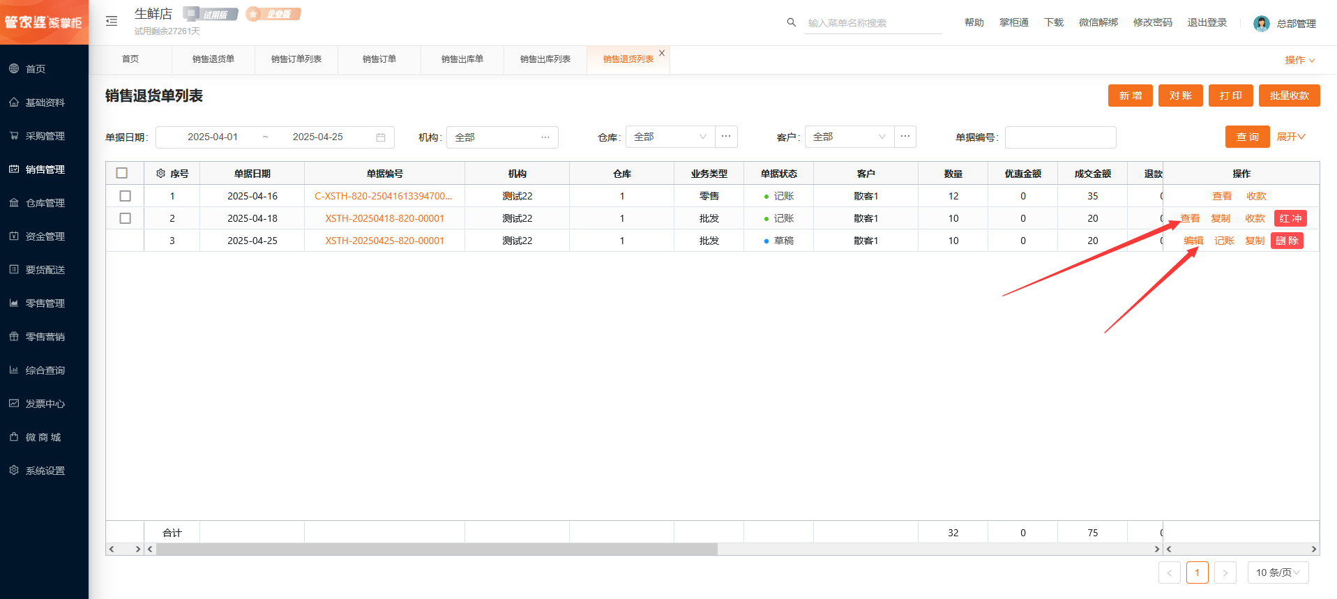The height and width of the screenshot is (599, 1337).
Task: Switch to the 销售订单列表 tab
Action: (296, 59)
